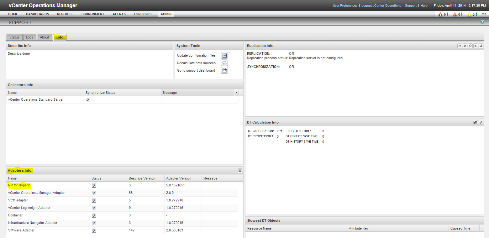Open User Preferences
This screenshot has width=489, height=238.
click(x=345, y=5)
